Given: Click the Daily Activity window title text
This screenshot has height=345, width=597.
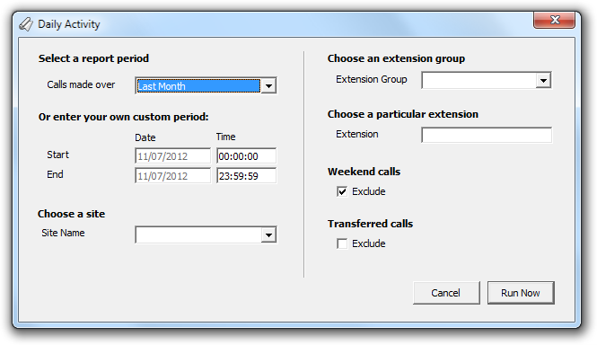Looking at the screenshot, I should point(69,24).
